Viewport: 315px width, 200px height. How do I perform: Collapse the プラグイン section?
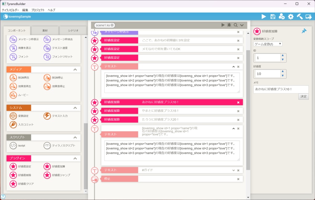pyautogui.click(x=75, y=158)
